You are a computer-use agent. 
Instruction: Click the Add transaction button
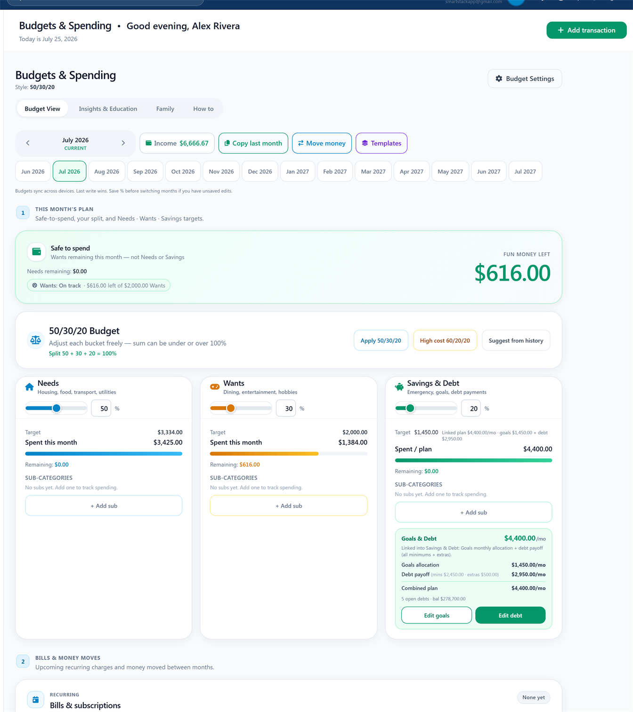(x=586, y=30)
